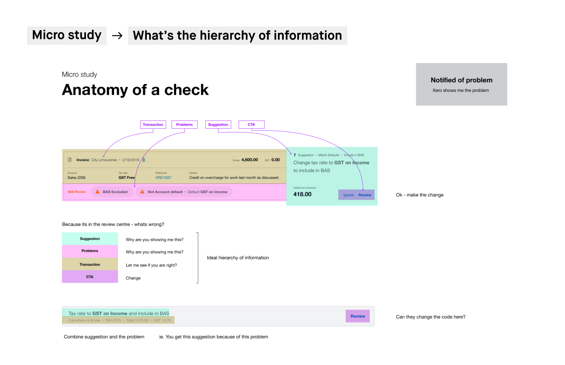Viewport: 565px width, 365px height.
Task: Select the pink Problems legend swatch
Action: tap(90, 251)
